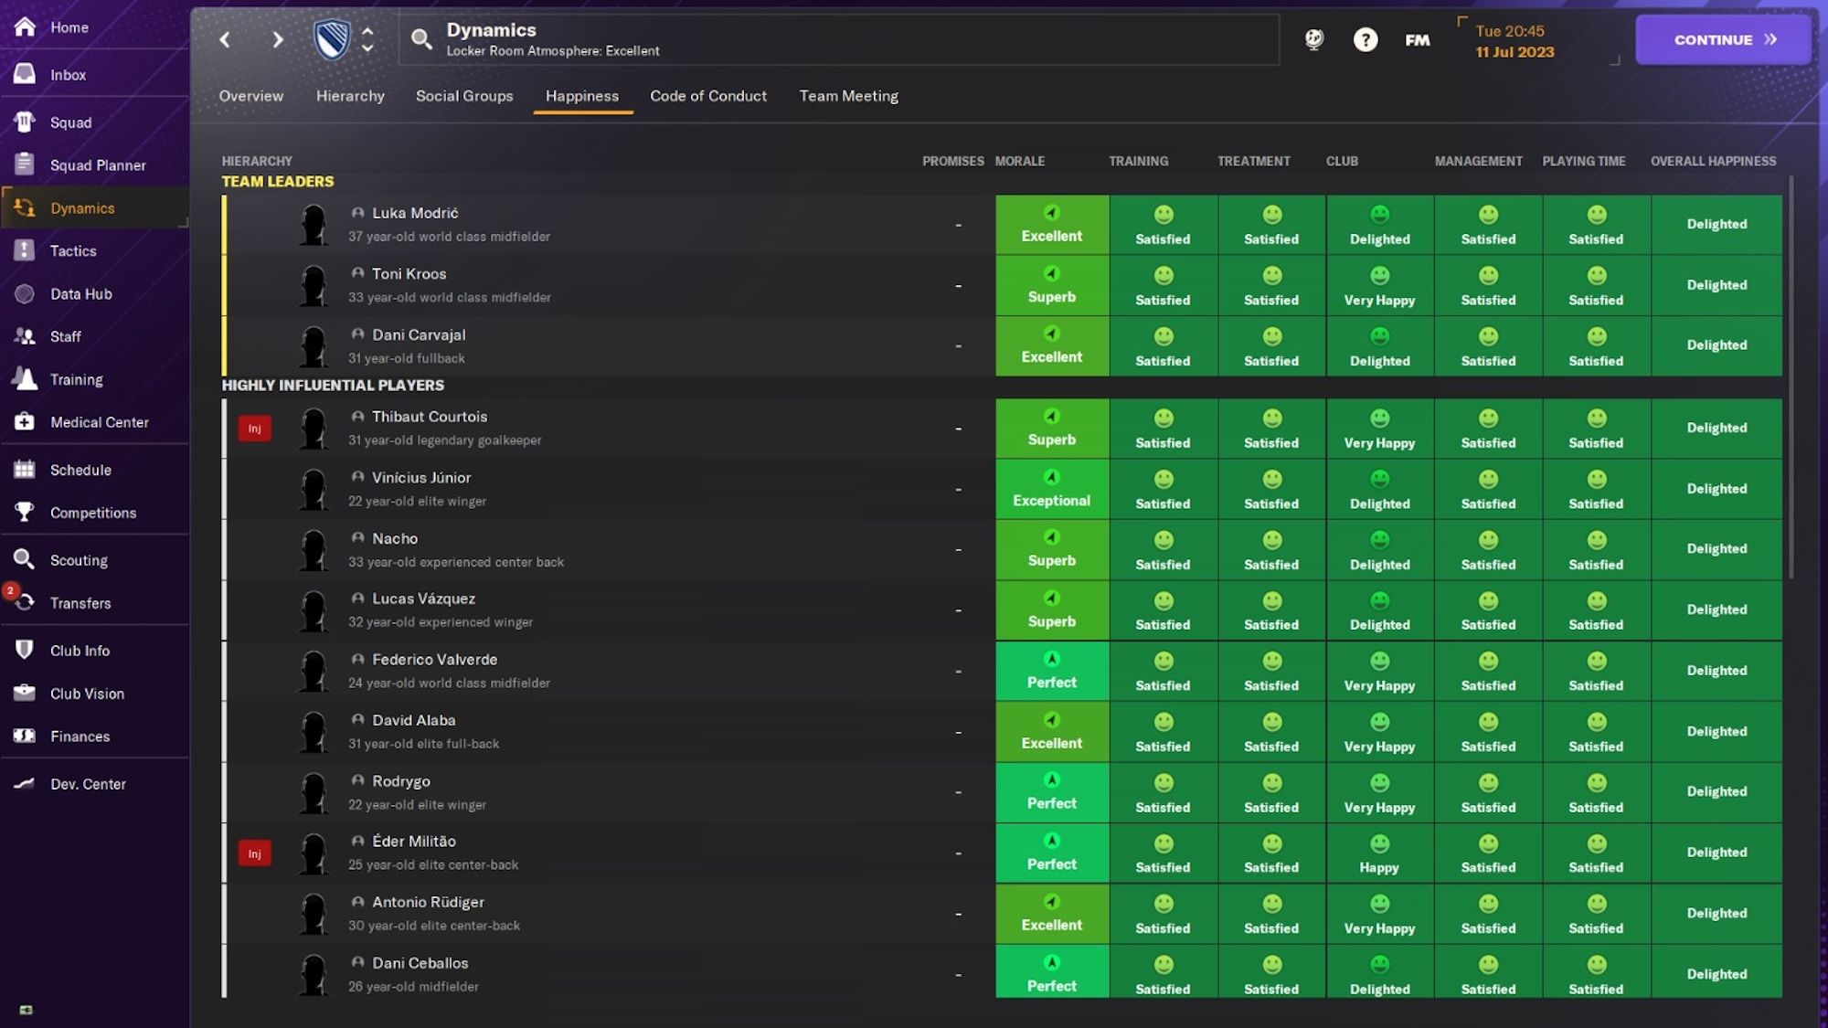Image resolution: width=1828 pixels, height=1028 pixels.
Task: Click the Continue button
Action: pyautogui.click(x=1722, y=39)
